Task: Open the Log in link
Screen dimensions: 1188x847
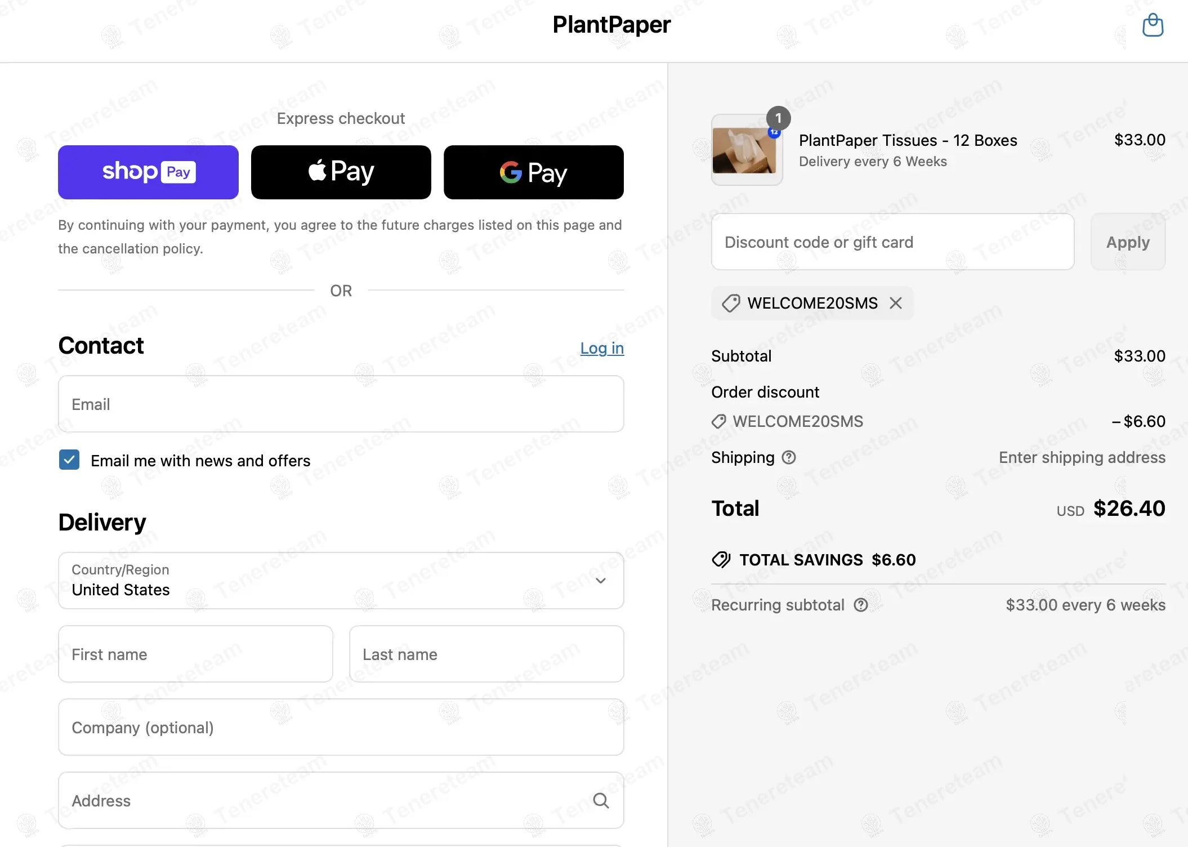Action: (x=602, y=348)
